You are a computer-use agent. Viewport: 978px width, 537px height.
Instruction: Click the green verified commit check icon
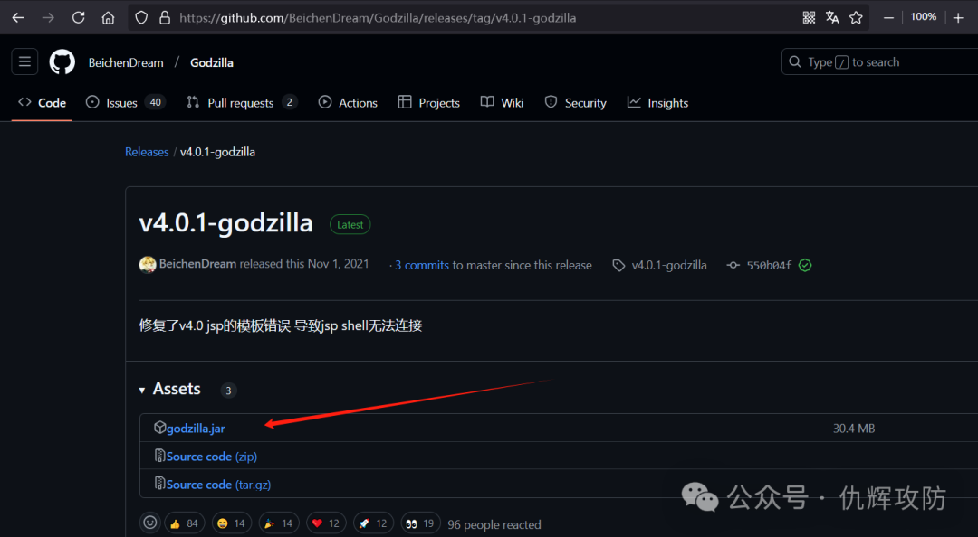click(805, 265)
